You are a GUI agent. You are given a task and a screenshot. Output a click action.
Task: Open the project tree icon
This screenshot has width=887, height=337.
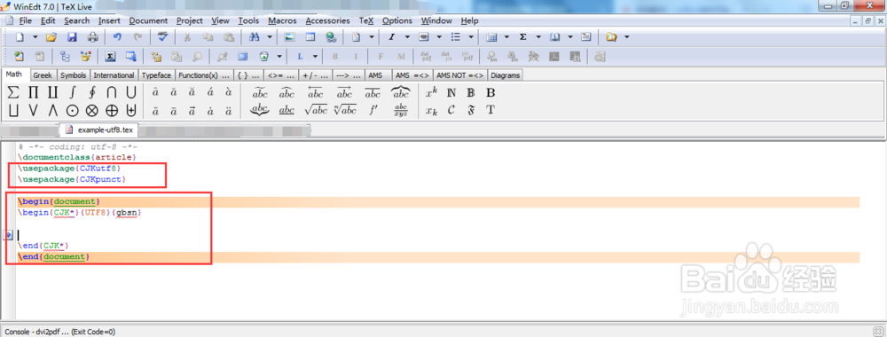tap(65, 57)
